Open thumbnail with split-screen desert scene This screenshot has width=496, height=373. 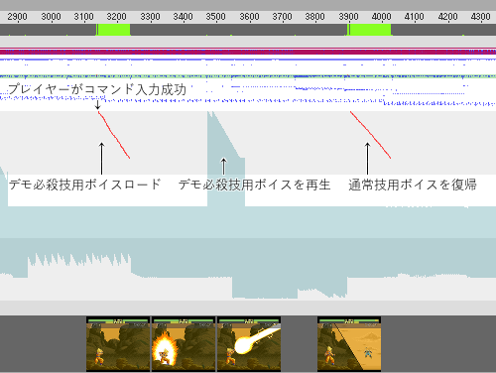click(x=349, y=344)
